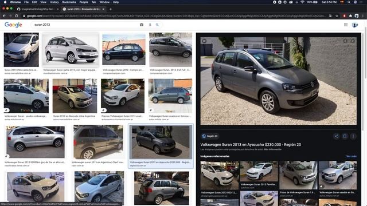Visit the Región 20 source chip
Image resolution: width=367 pixels, height=206 pixels.
(x=210, y=136)
